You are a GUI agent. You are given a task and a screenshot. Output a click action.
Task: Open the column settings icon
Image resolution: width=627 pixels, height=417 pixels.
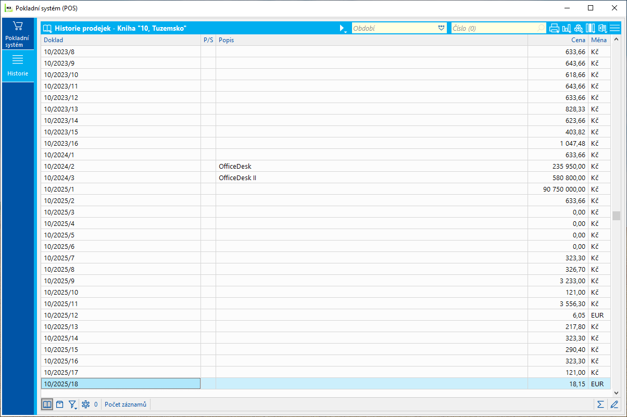[x=591, y=28]
